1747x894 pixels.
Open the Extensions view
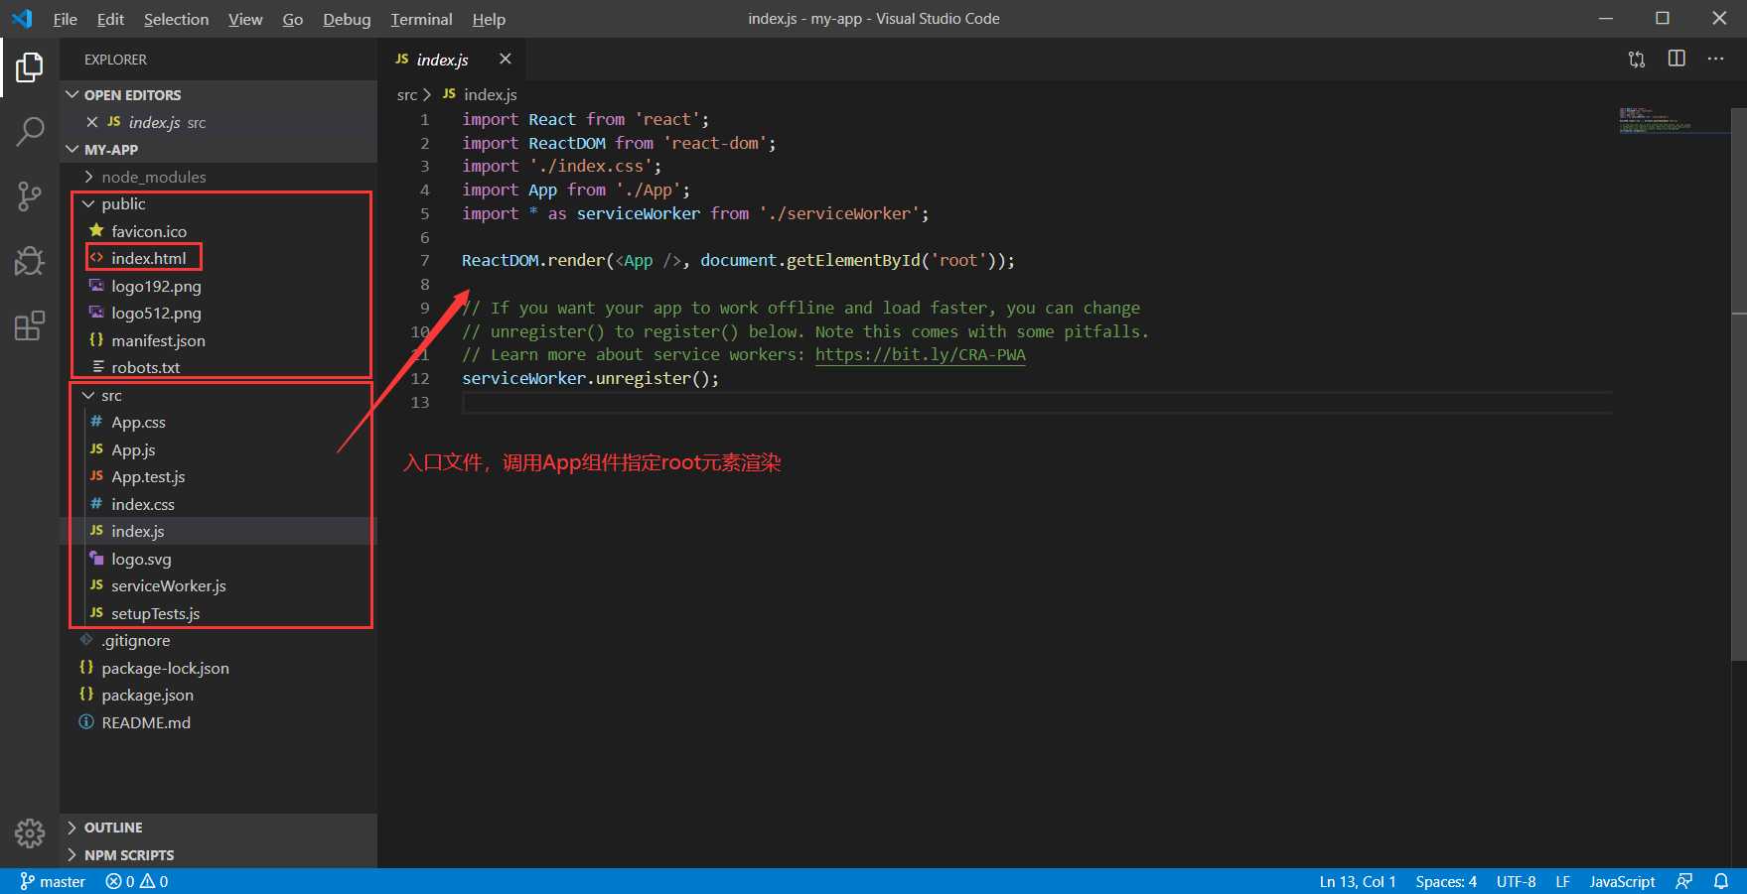[30, 325]
